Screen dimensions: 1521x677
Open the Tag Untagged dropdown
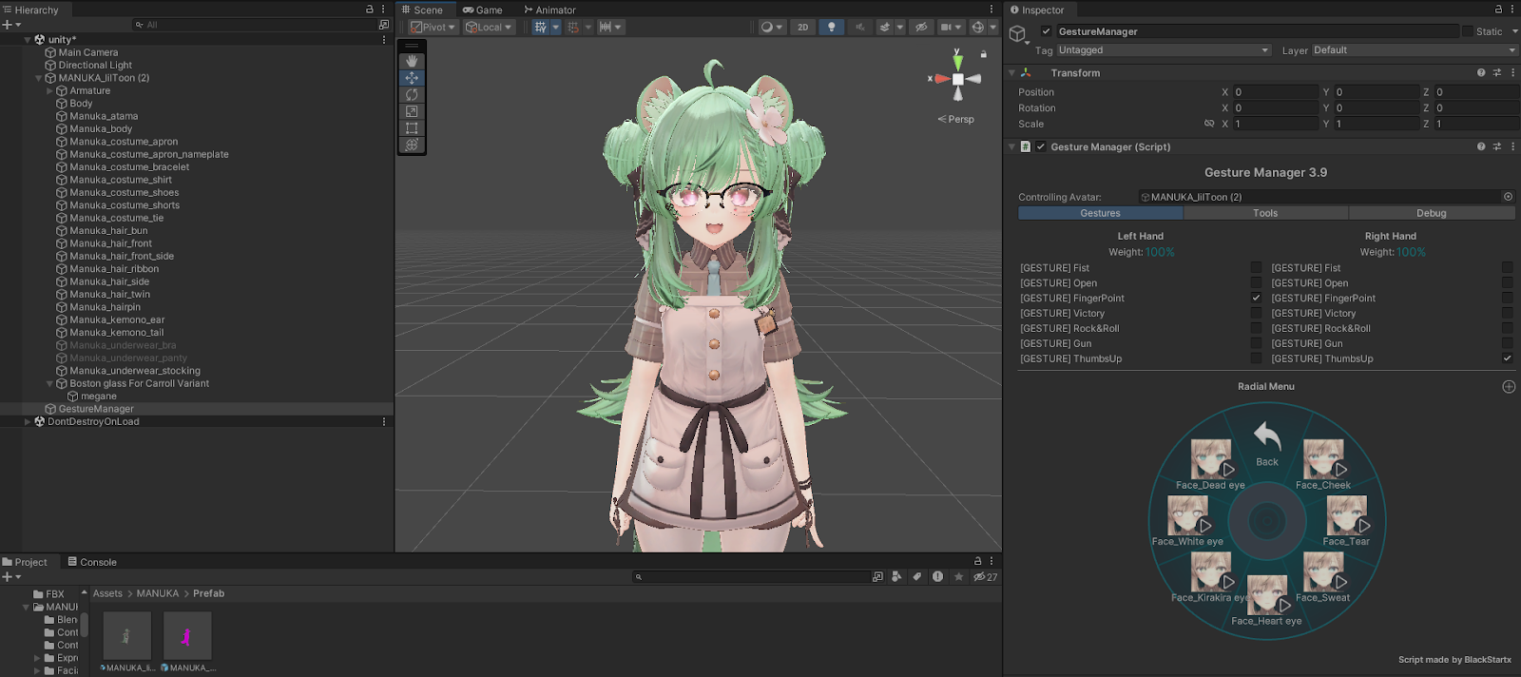coord(1164,50)
